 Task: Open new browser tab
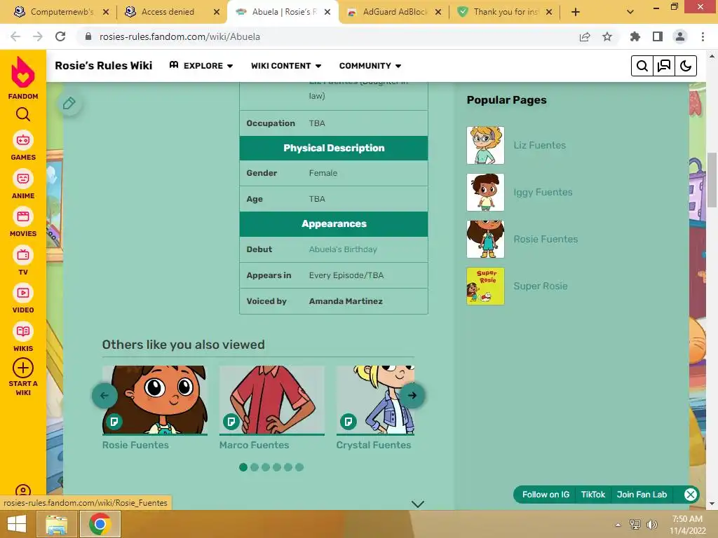click(576, 12)
